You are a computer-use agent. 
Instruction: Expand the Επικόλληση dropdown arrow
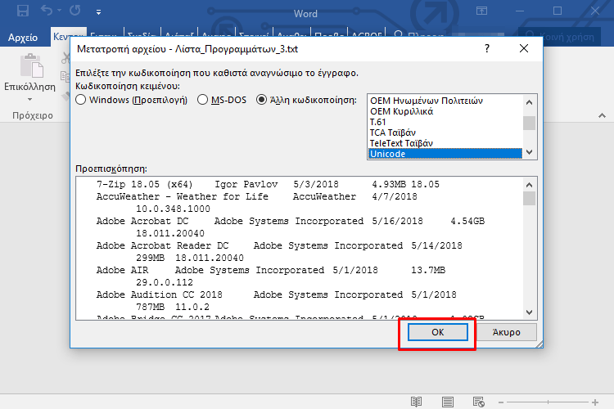pos(29,100)
